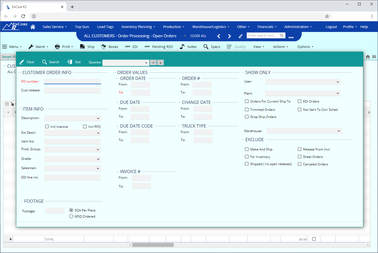
Task: Click the Logout link
Action: coord(331,27)
